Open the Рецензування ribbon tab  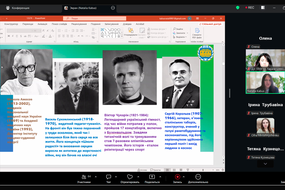coord(79,24)
